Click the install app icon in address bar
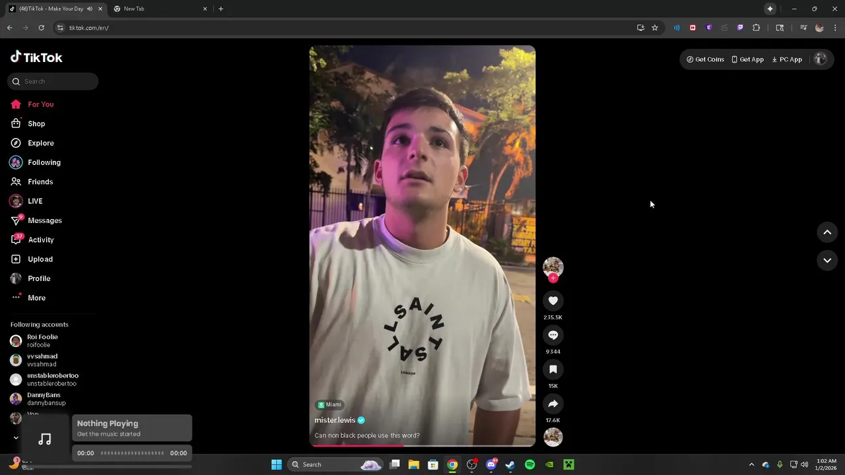The image size is (845, 475). click(640, 28)
